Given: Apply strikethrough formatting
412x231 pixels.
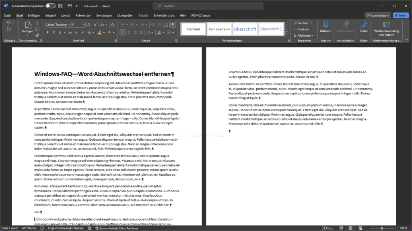Looking at the screenshot, I should coord(70,33).
